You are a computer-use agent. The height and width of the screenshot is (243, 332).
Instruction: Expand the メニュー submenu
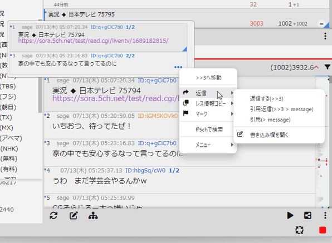(208, 145)
